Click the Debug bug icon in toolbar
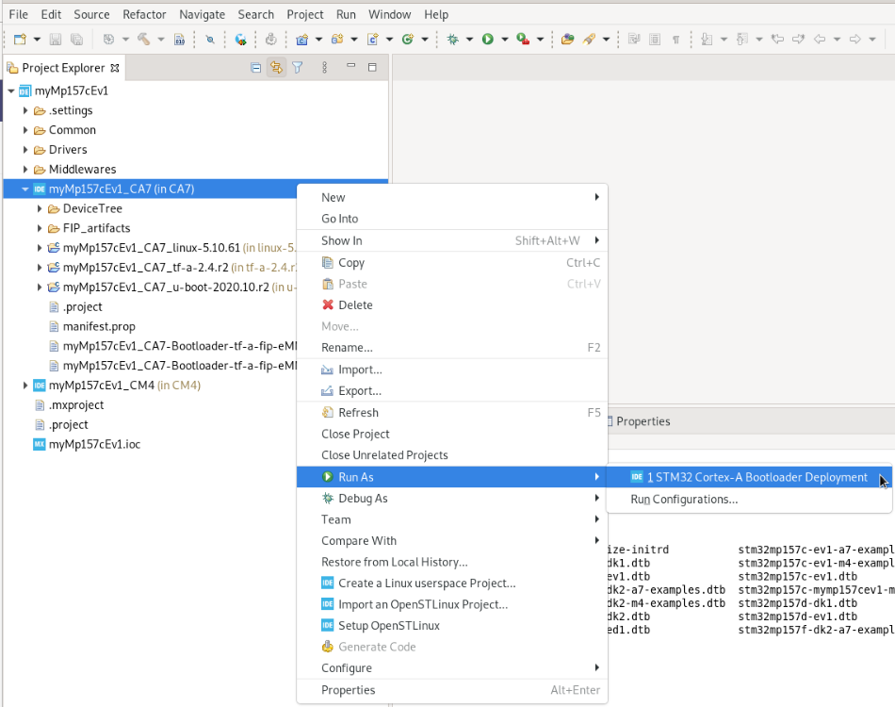 pos(452,39)
